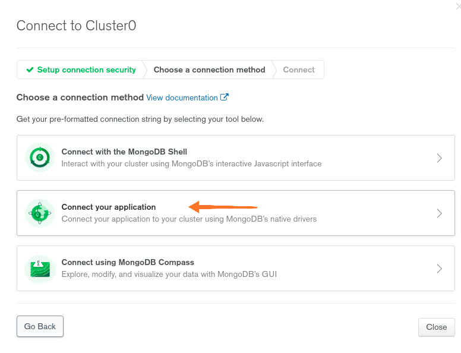Click the green checkmark on Setup connection security
The image size is (461, 353).
point(30,70)
